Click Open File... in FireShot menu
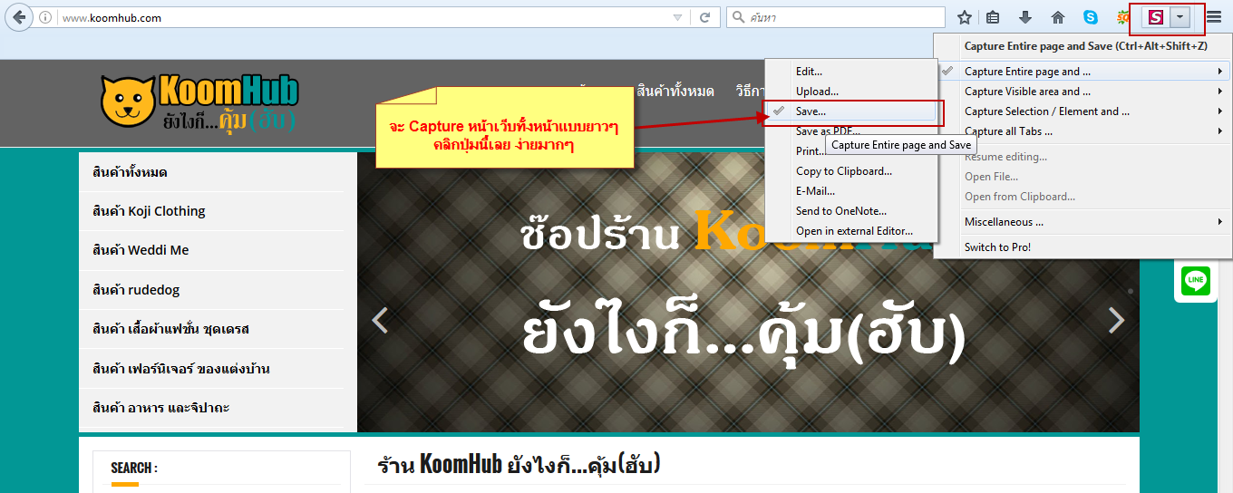The width and height of the screenshot is (1233, 493). point(1083,177)
